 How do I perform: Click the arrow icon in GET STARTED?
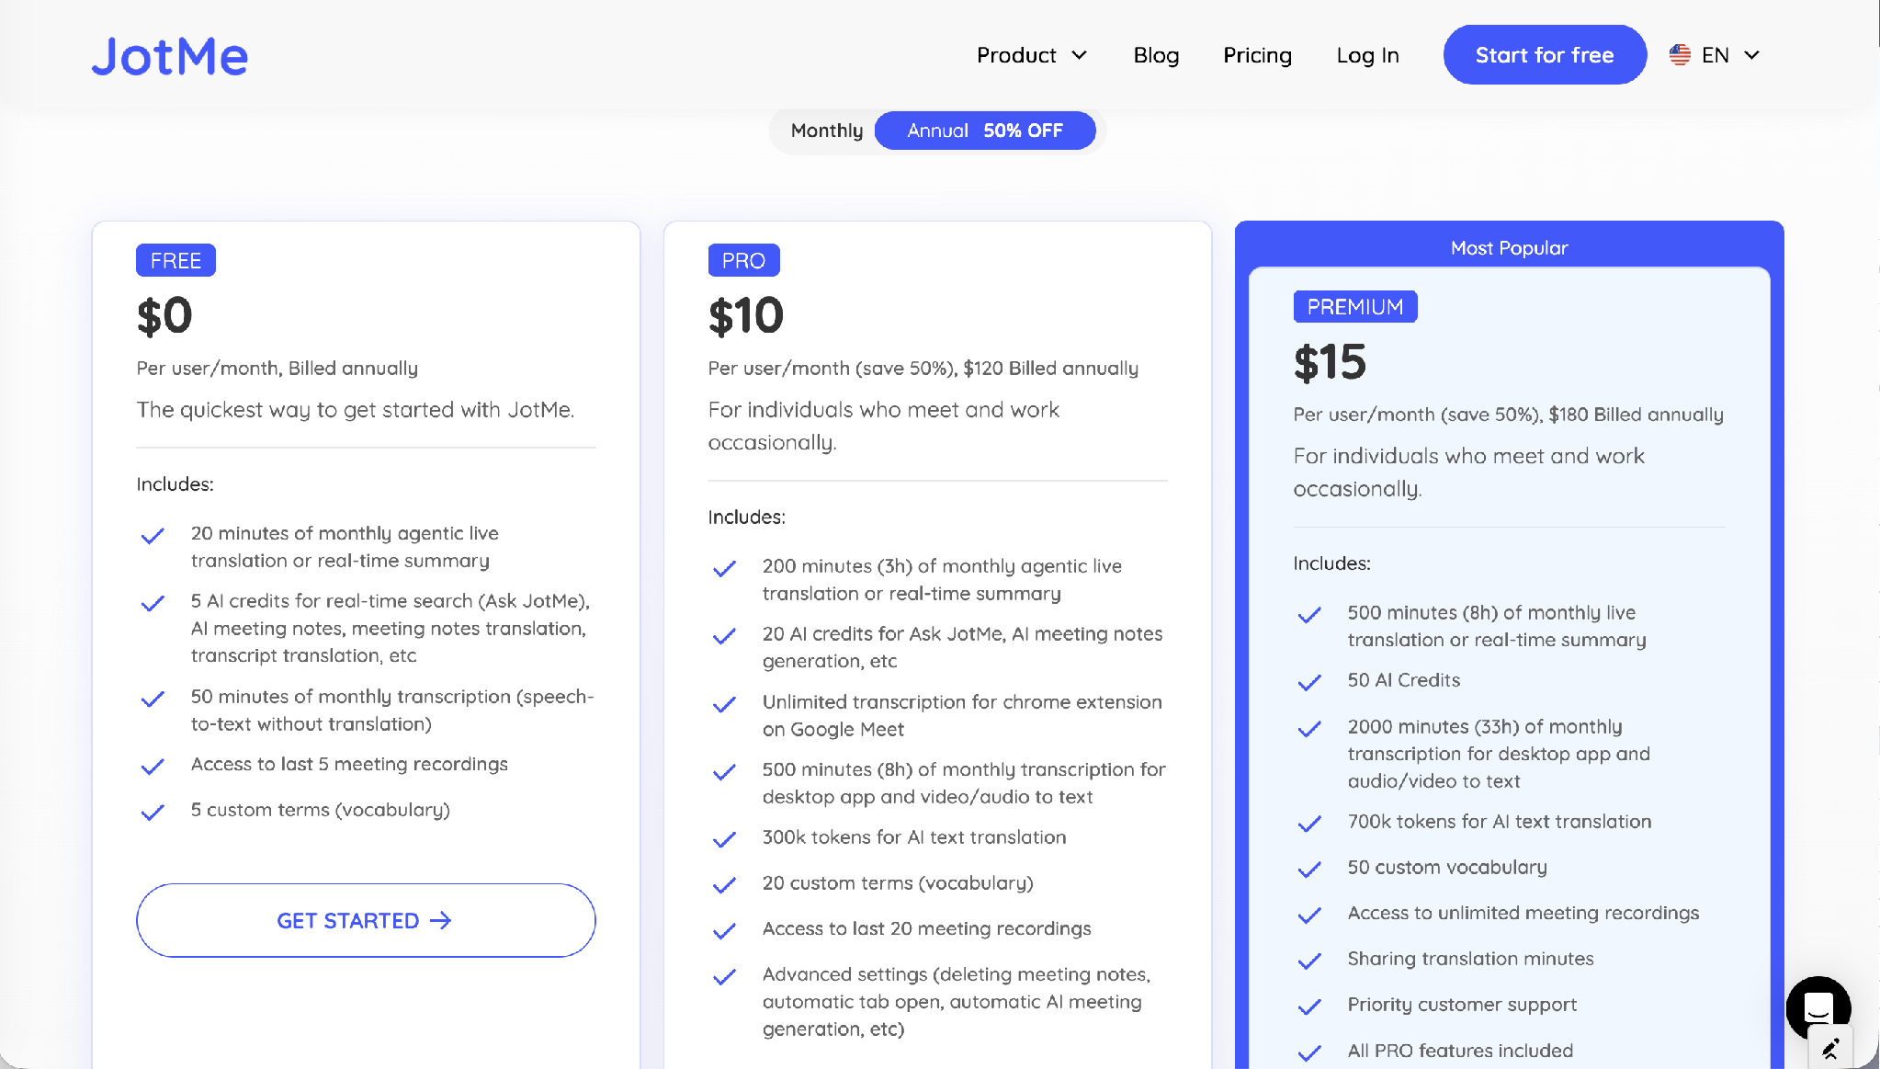pyautogui.click(x=441, y=920)
